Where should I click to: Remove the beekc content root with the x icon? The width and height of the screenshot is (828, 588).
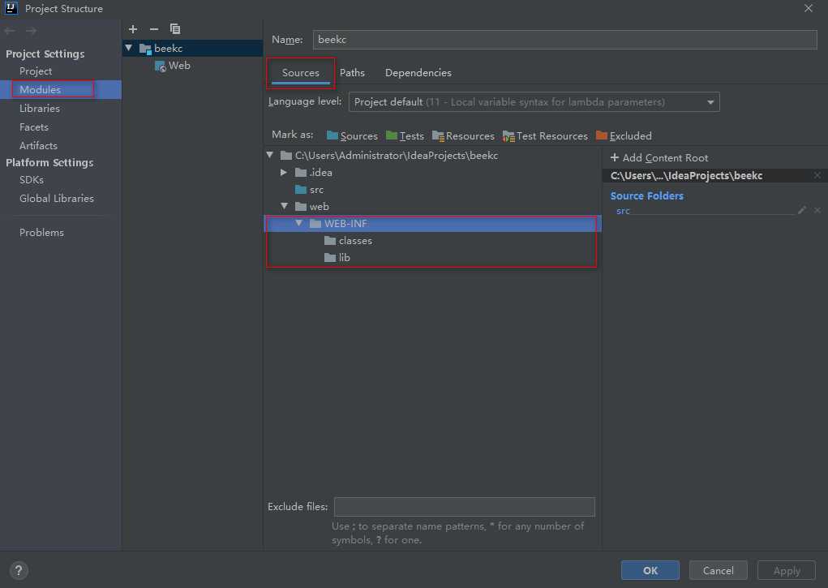point(817,175)
